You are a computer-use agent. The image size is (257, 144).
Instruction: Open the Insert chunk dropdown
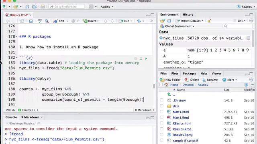click(x=91, y=21)
